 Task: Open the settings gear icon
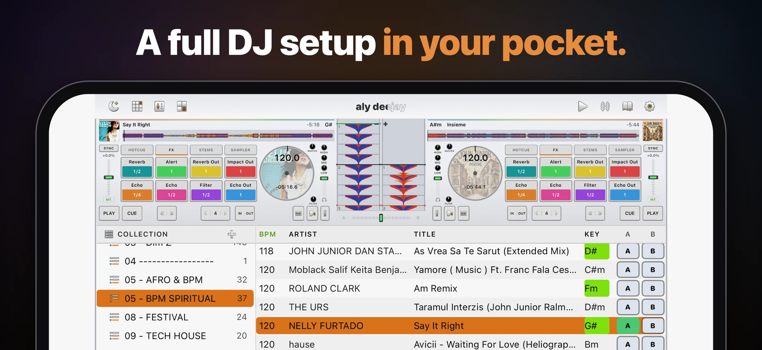click(649, 106)
